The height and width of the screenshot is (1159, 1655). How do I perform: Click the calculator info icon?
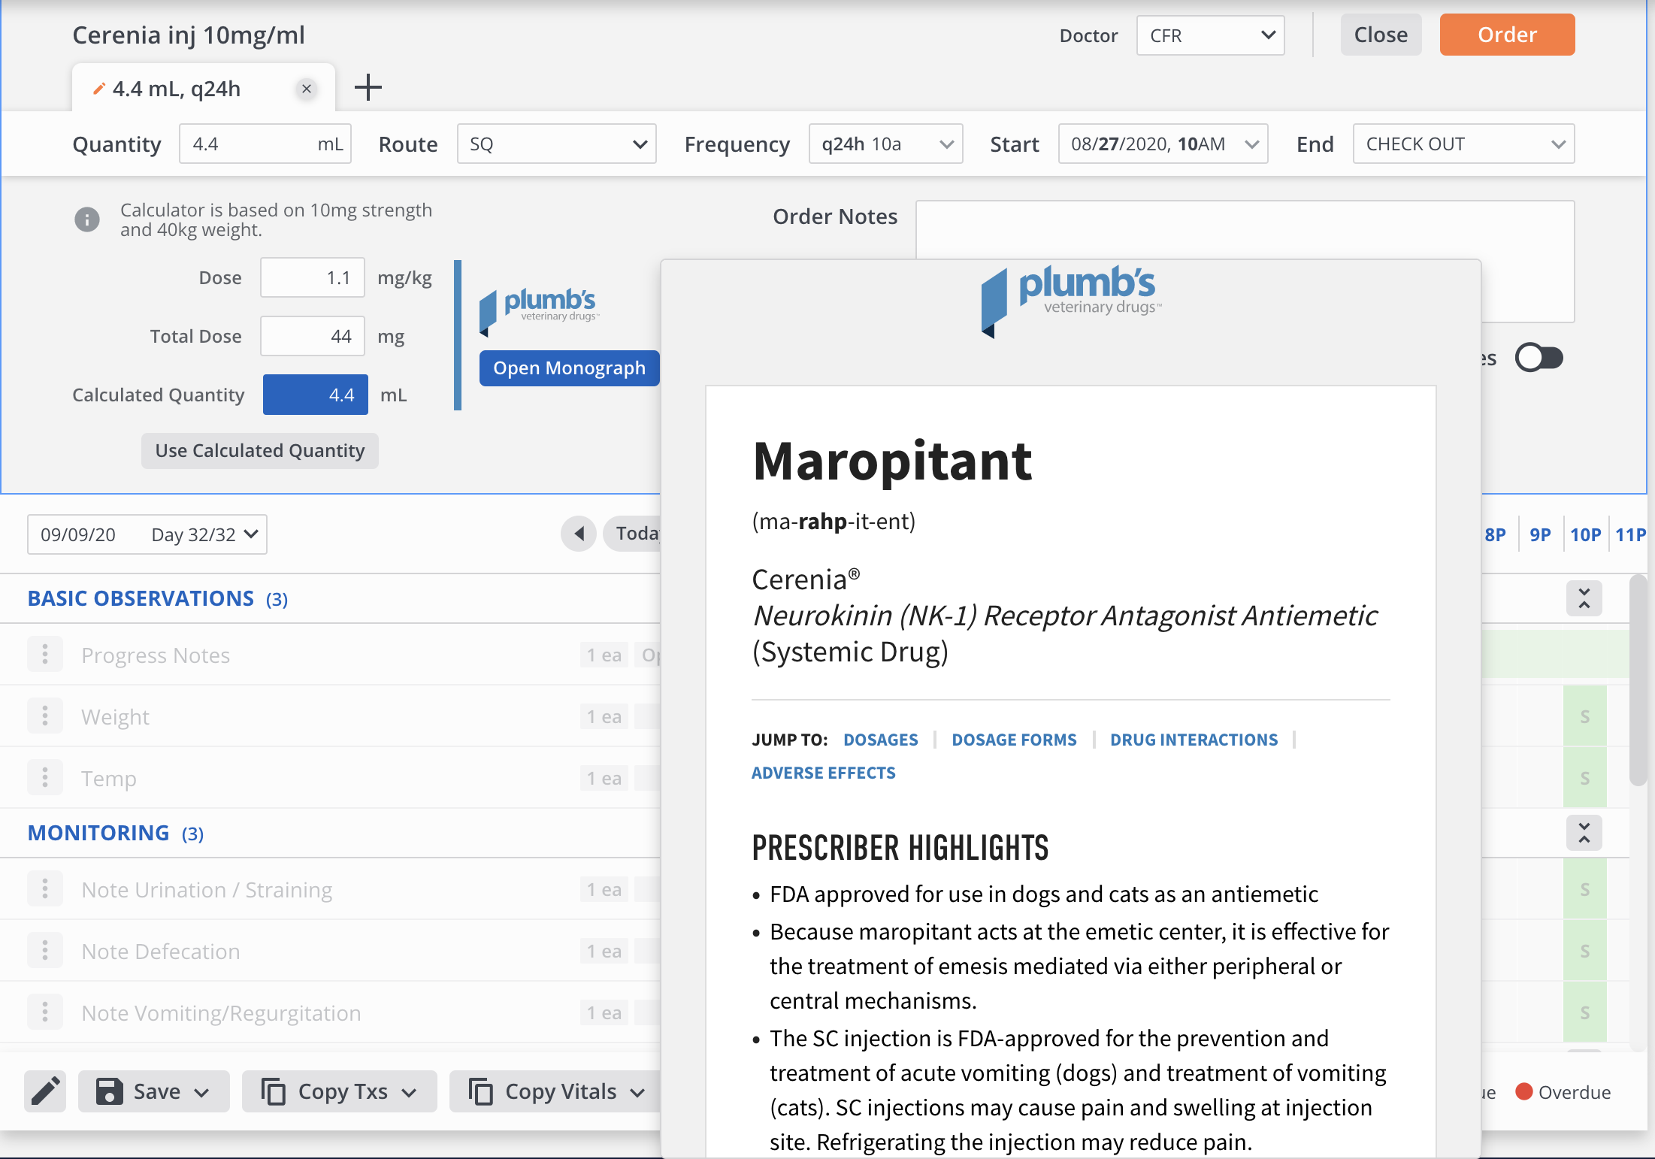(x=87, y=219)
